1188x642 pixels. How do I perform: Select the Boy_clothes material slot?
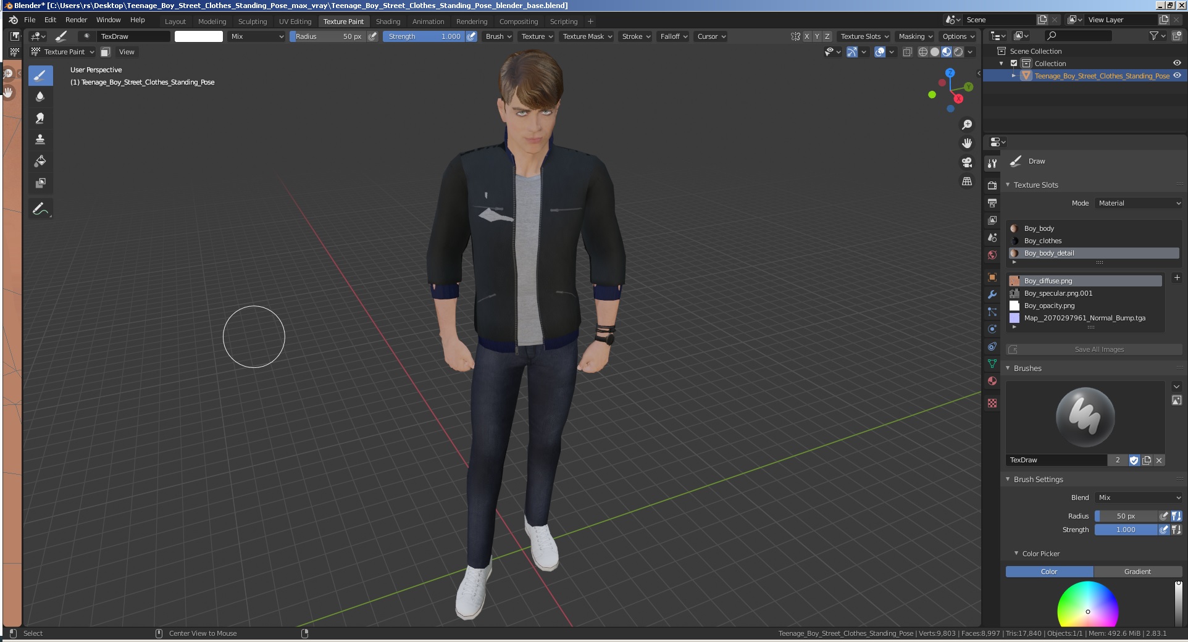click(x=1094, y=241)
